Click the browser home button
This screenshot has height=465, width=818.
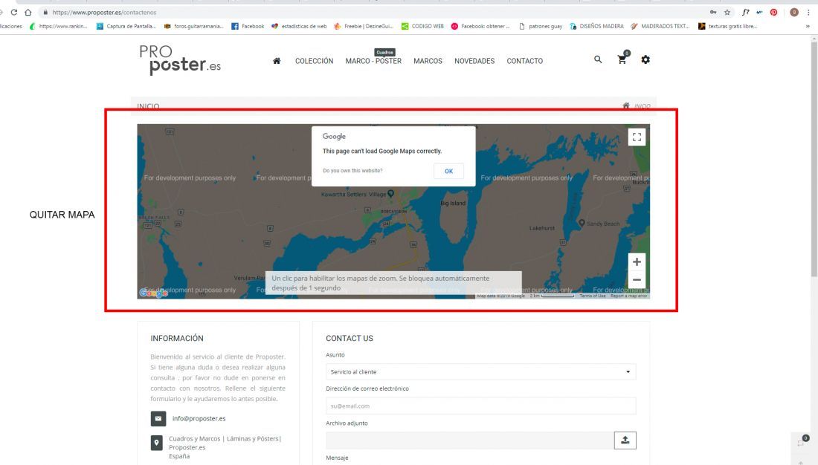pyautogui.click(x=28, y=12)
